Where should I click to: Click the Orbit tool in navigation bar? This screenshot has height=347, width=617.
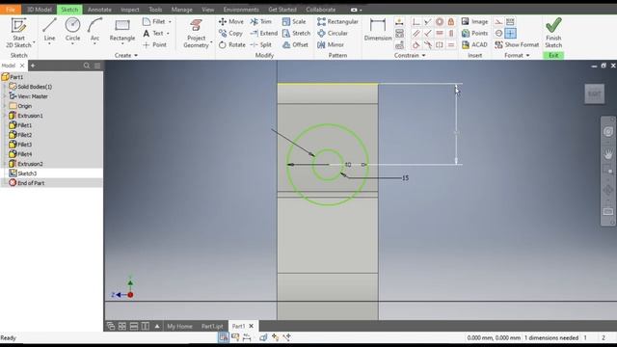coord(608,191)
